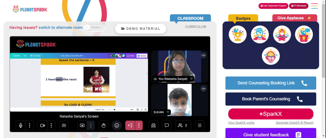Click the WE WON basketball image
The image size is (326, 138).
(96, 80)
